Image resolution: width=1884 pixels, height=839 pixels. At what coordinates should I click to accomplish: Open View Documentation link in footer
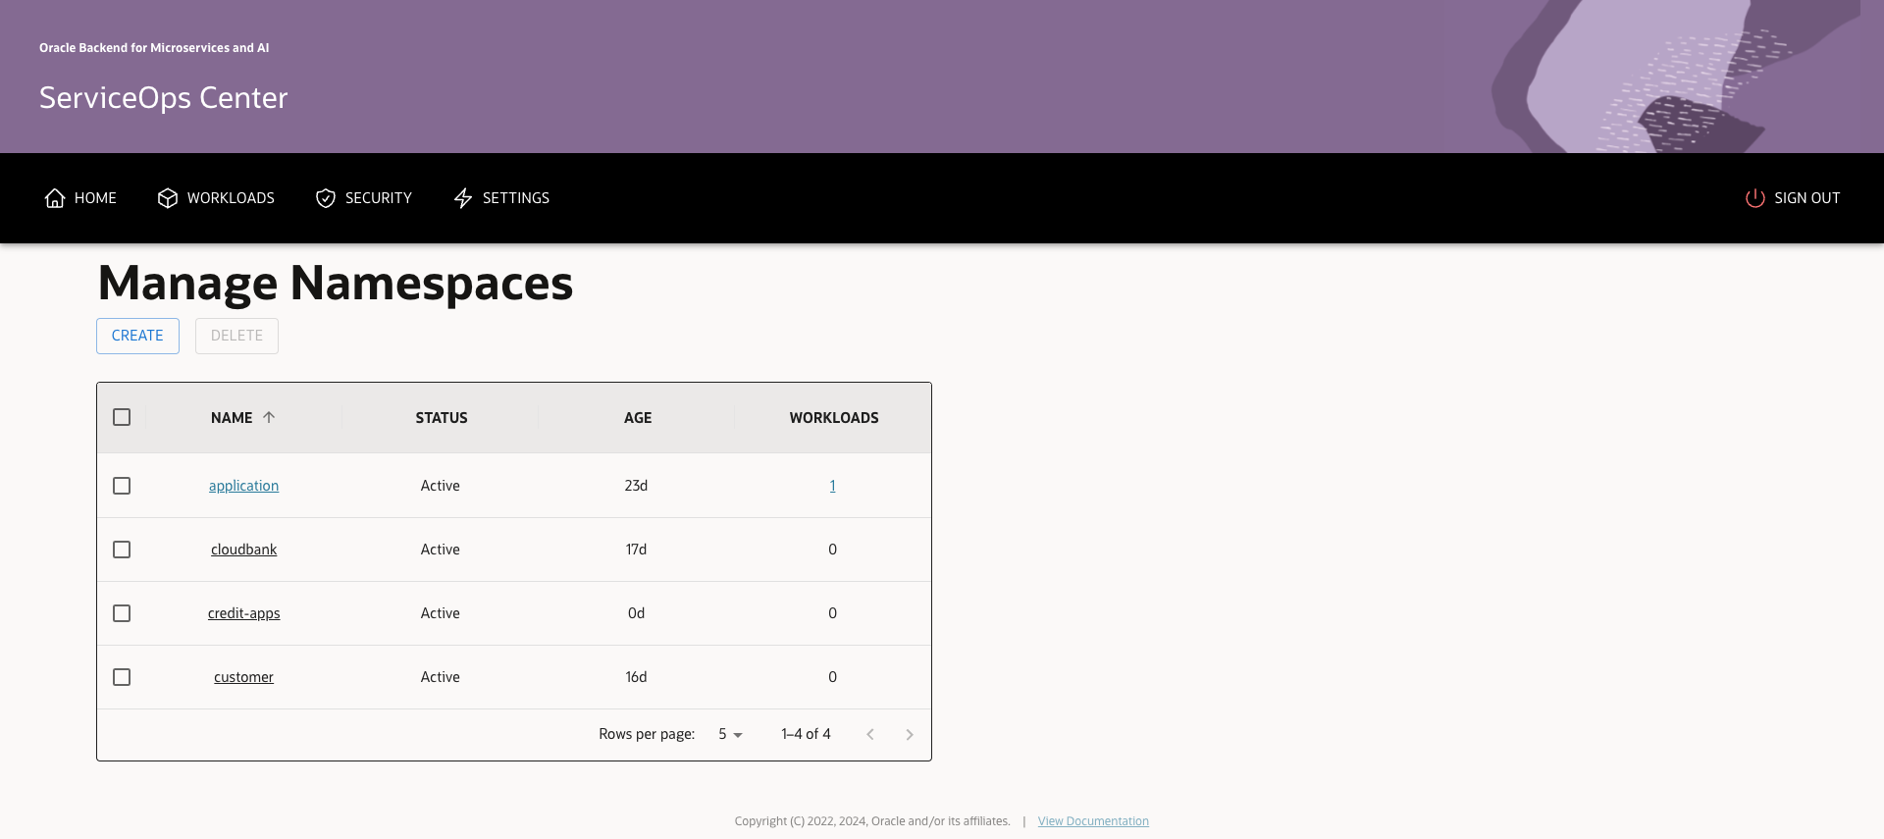(x=1093, y=821)
